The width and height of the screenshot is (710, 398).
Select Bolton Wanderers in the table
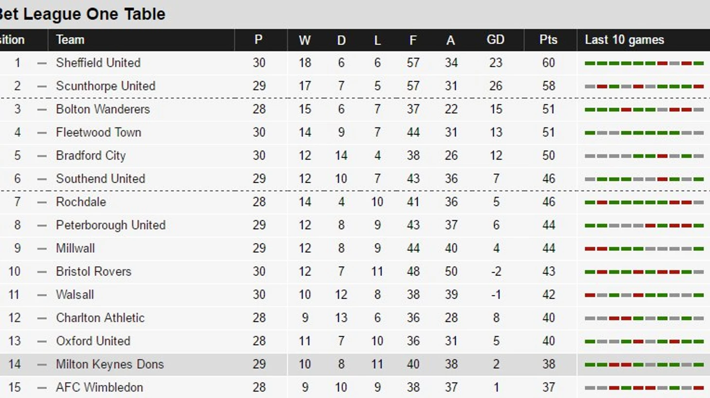click(103, 109)
